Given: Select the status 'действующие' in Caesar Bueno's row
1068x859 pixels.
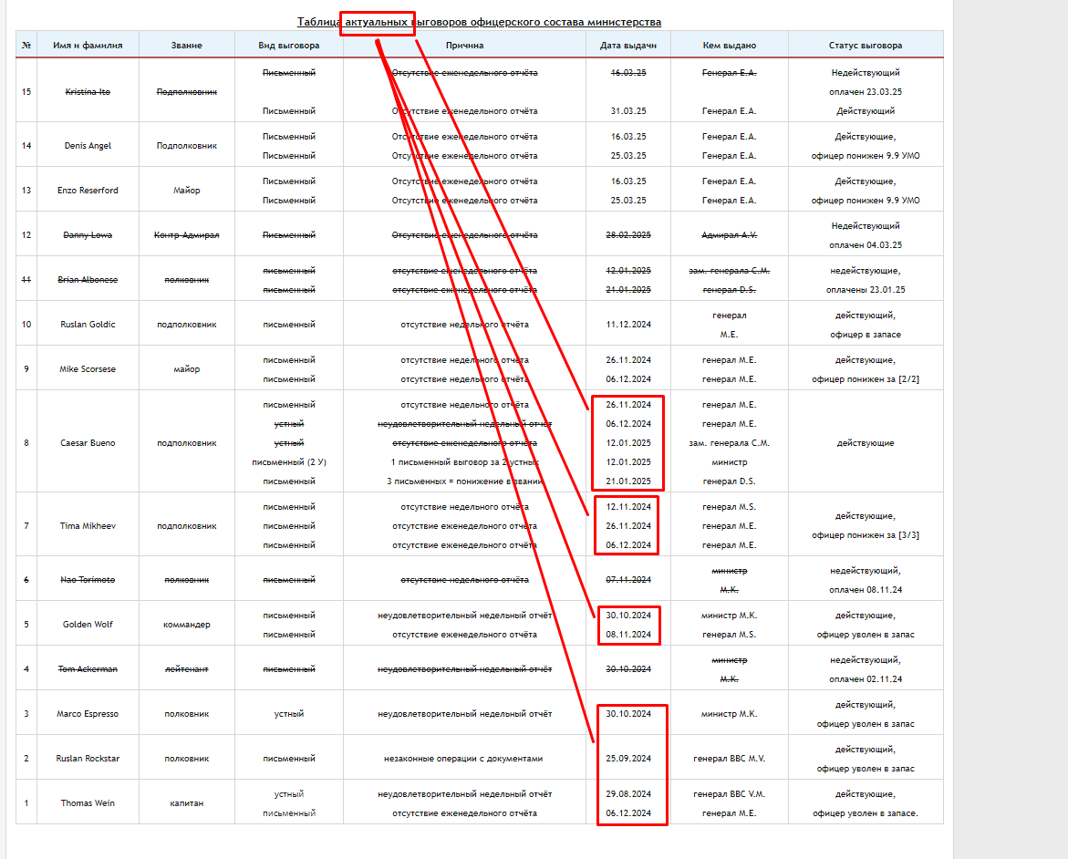Looking at the screenshot, I should (866, 443).
